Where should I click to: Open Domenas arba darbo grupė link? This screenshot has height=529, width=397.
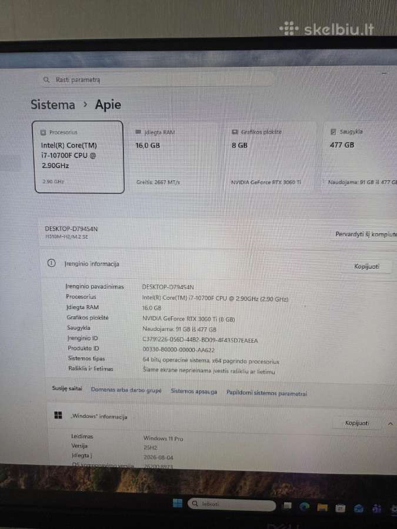(x=126, y=390)
